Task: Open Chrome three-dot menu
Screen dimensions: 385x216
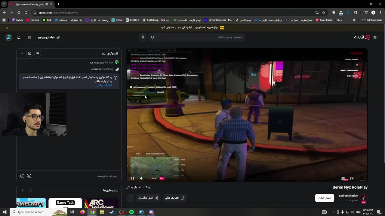Action: coord(380,13)
